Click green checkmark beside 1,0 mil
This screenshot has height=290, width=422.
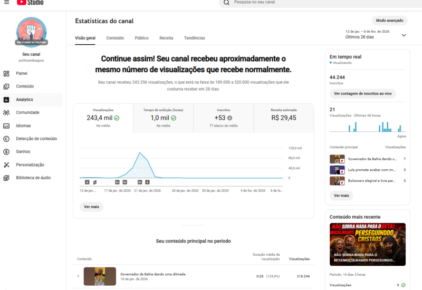(x=174, y=118)
